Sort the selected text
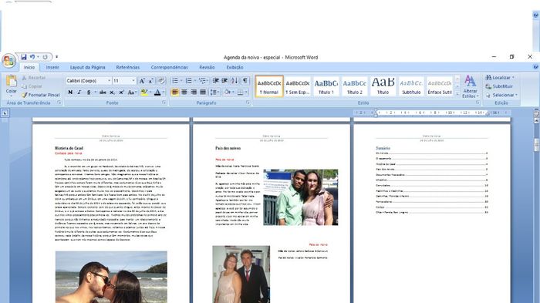This screenshot has height=303, width=540. (x=235, y=81)
